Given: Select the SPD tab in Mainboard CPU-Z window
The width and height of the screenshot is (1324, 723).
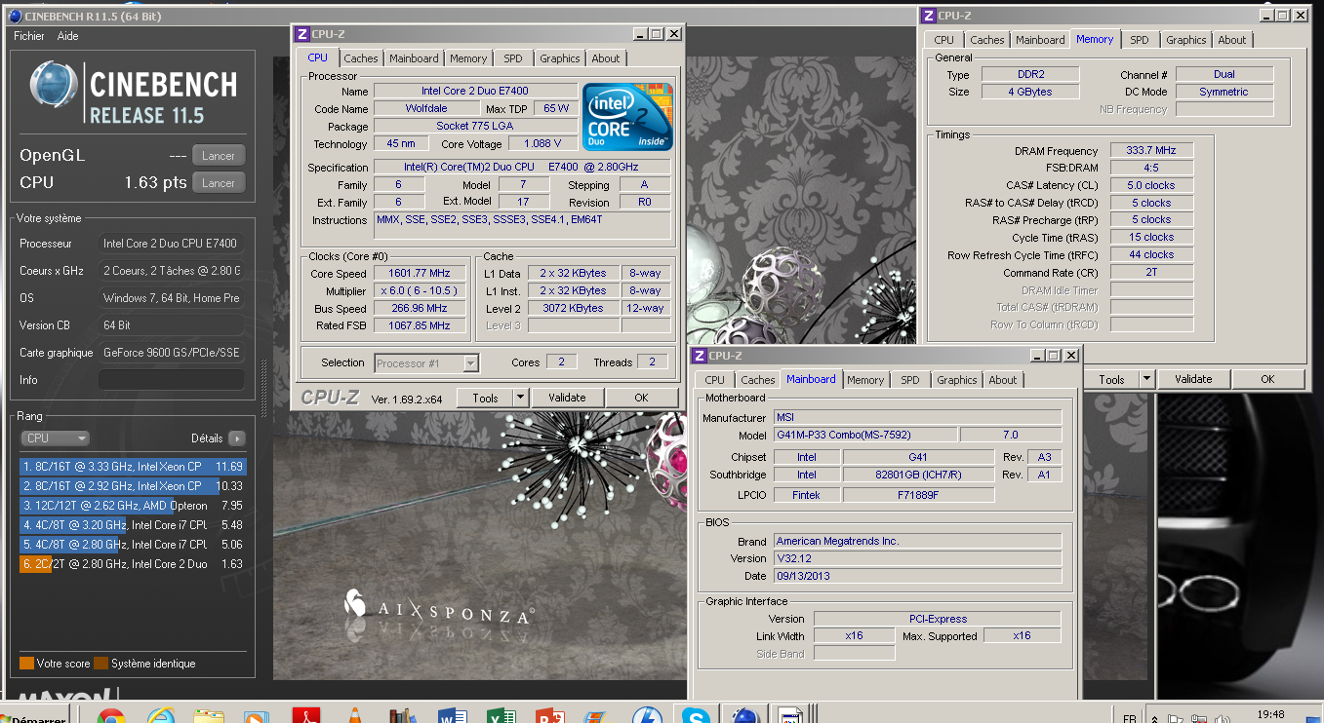Looking at the screenshot, I should click(x=910, y=380).
